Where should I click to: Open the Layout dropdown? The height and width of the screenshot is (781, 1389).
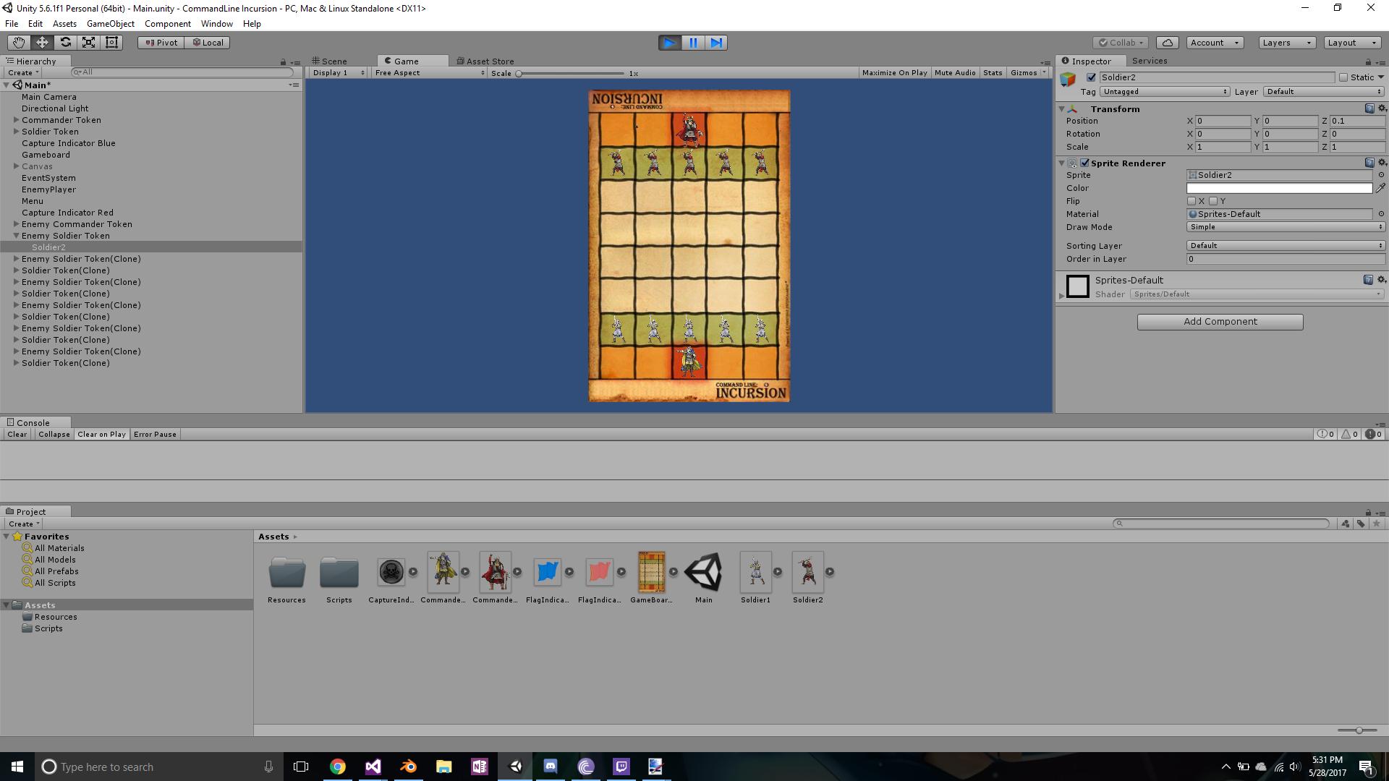tap(1351, 43)
